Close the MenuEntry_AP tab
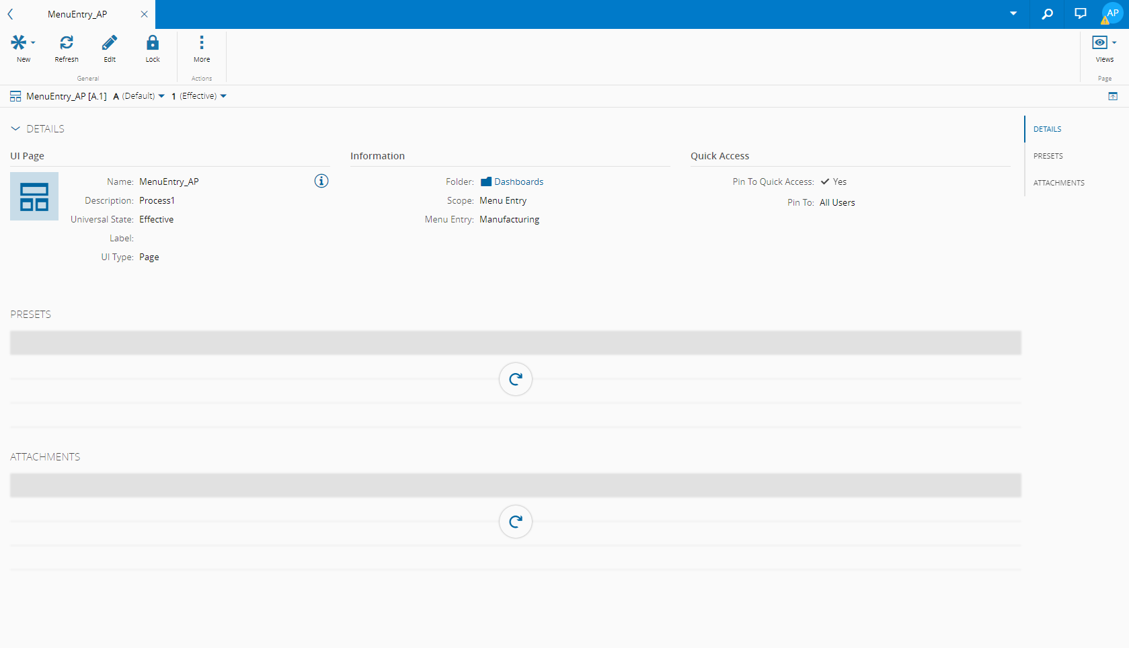Screen dimensions: 1129x648 coord(144,14)
